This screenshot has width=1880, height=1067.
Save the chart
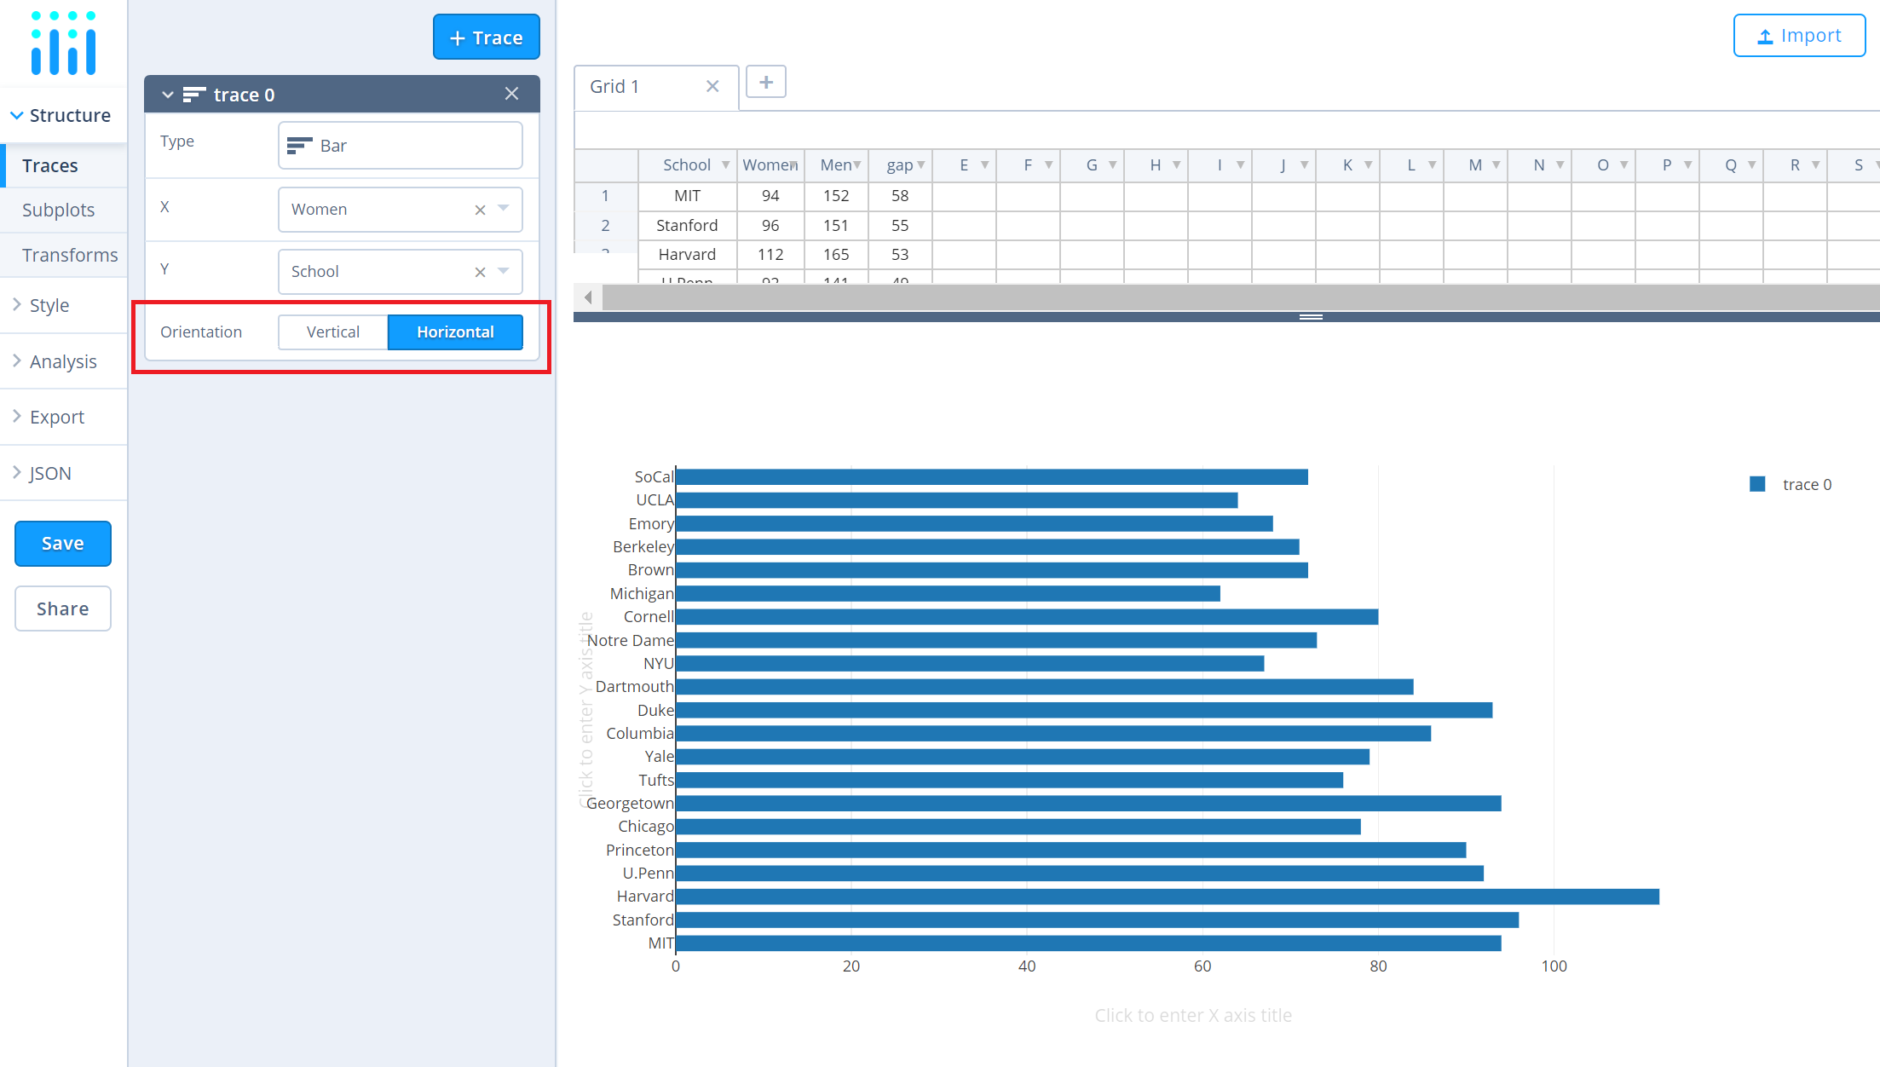tap(63, 544)
